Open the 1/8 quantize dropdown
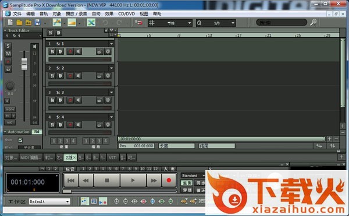The height and width of the screenshot is (216, 349). tap(216, 23)
